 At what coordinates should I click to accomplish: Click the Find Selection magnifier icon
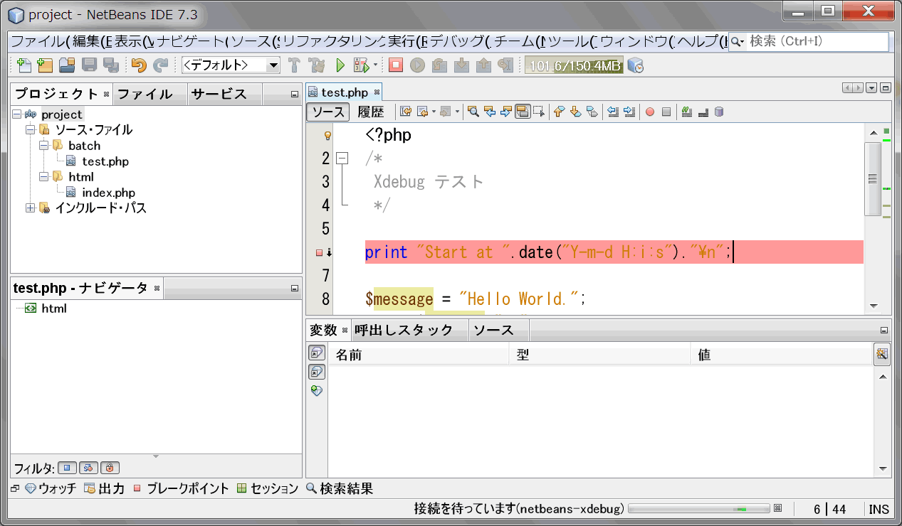[x=473, y=112]
